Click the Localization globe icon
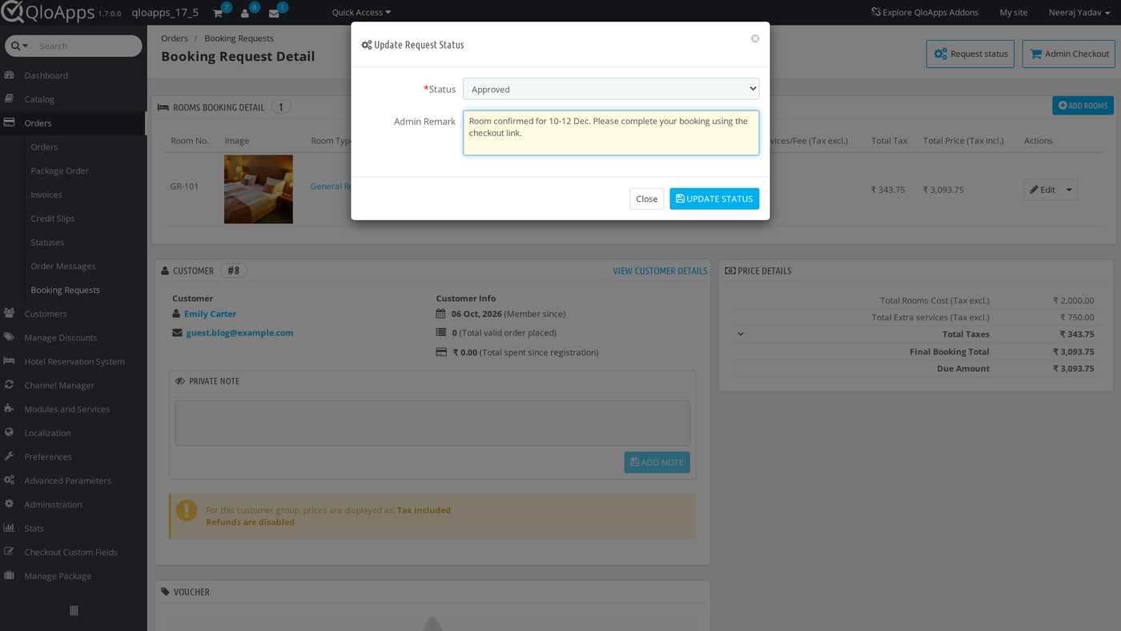This screenshot has width=1121, height=631. pos(10,433)
